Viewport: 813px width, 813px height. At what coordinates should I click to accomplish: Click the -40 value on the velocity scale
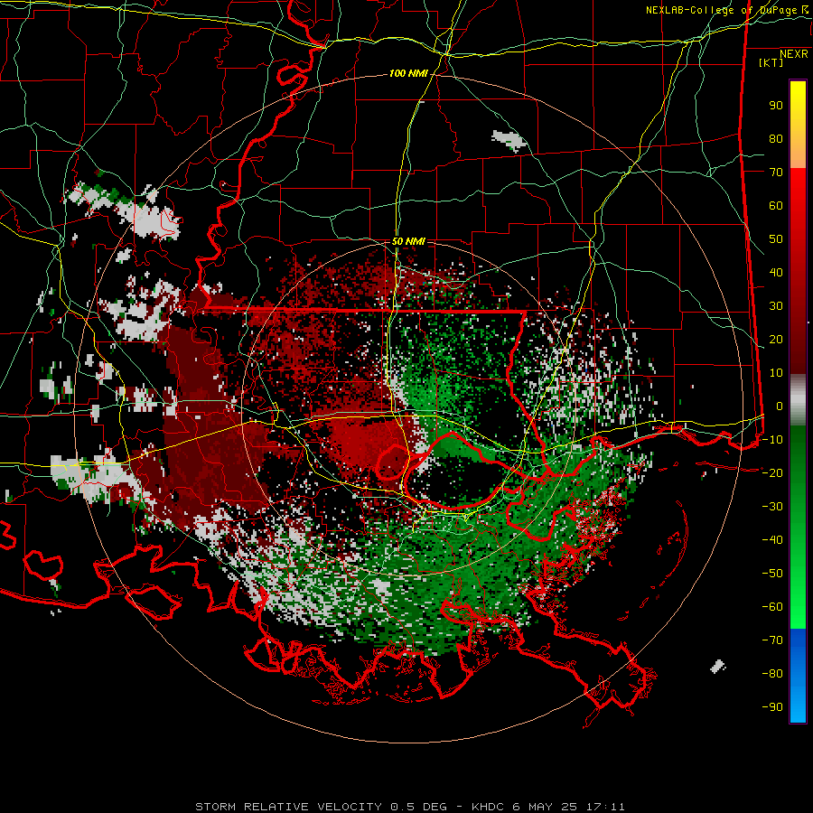pos(772,540)
